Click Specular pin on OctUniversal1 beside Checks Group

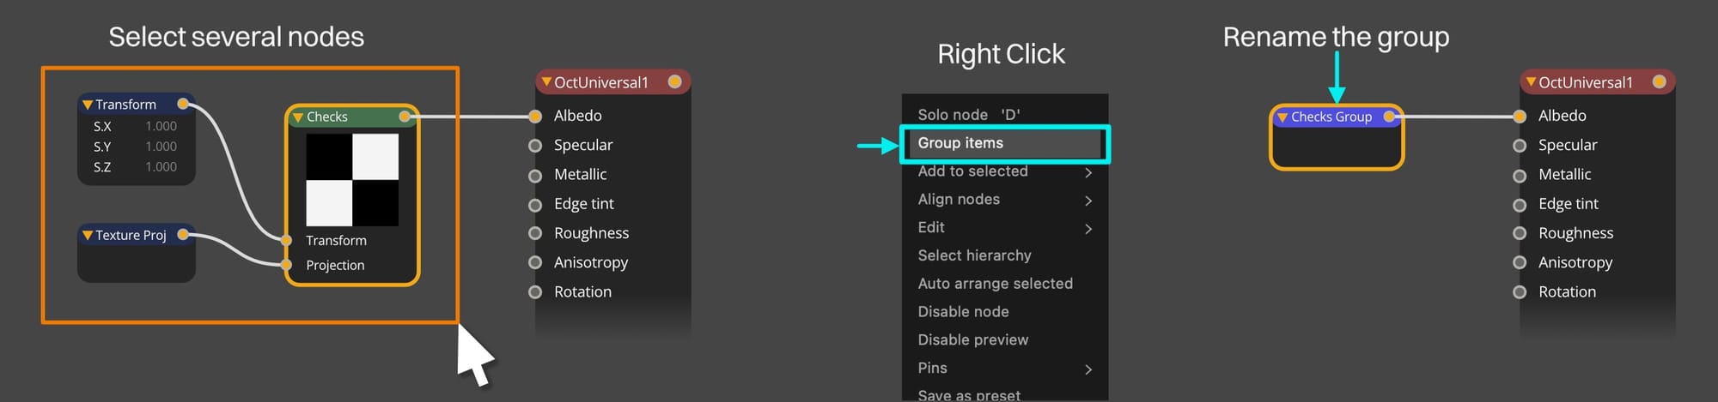point(1520,146)
